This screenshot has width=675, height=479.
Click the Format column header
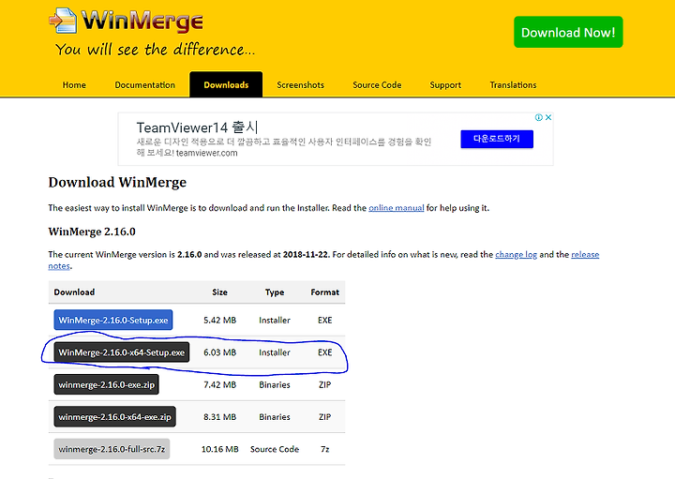(x=325, y=292)
